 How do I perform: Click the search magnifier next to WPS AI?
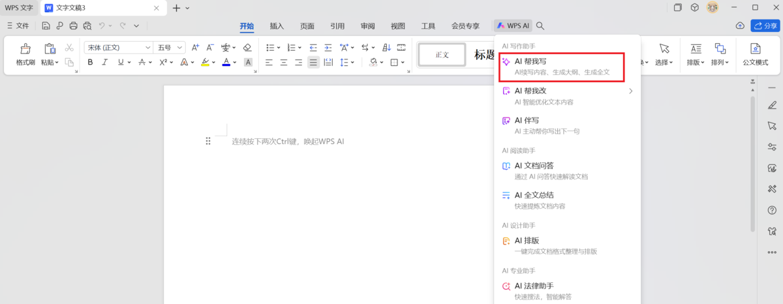click(x=540, y=26)
